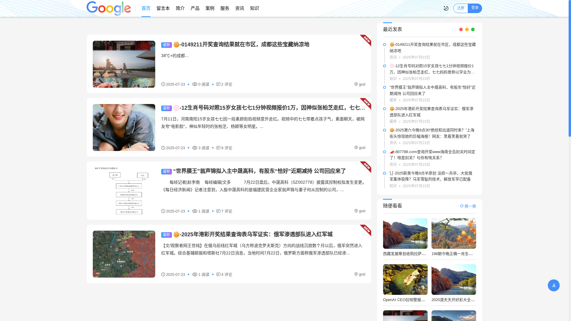
Task: Open map thumbnail of 红军城 article
Action: tap(124, 254)
